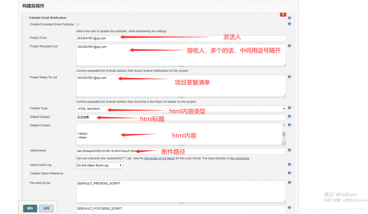Click the Reply-To List resize bar
368x214 pixels.
point(181,97)
